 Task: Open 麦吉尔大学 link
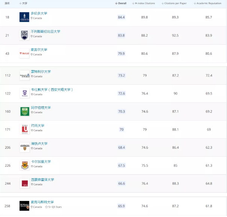coord(39,49)
